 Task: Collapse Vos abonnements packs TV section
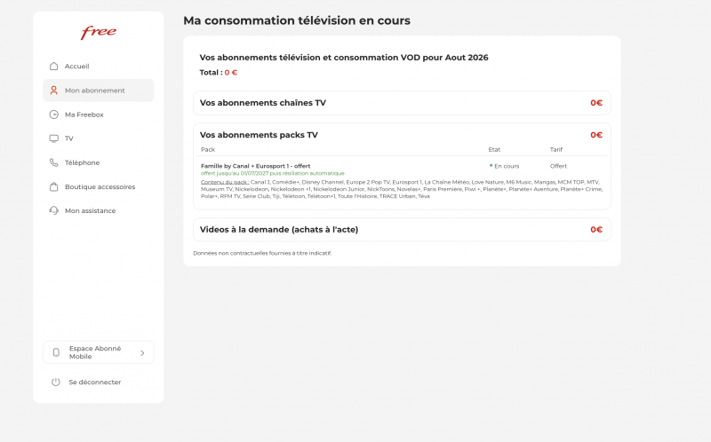402,135
